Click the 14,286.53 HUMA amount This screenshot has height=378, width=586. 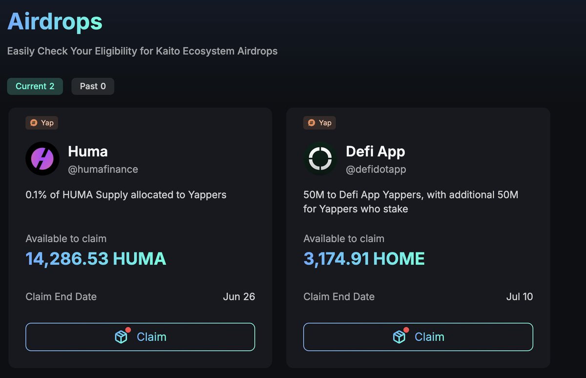tap(96, 258)
